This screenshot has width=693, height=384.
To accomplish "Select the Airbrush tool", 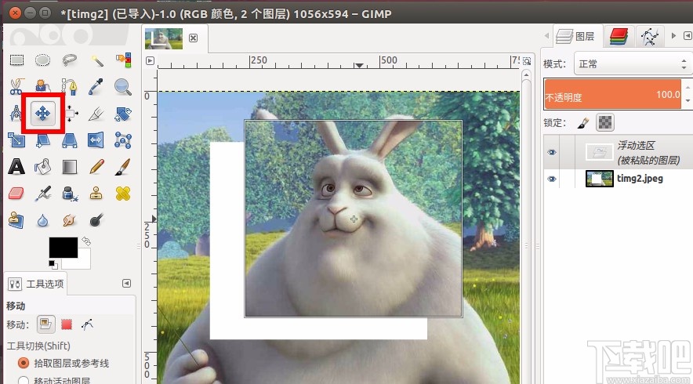I will click(42, 194).
